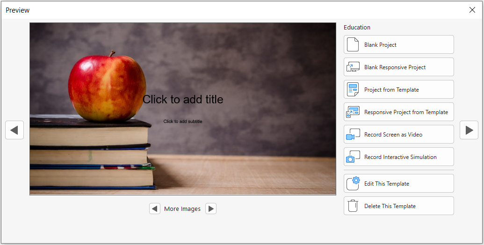Go to the previous template with left arrow
The image size is (484, 245).
(14, 130)
